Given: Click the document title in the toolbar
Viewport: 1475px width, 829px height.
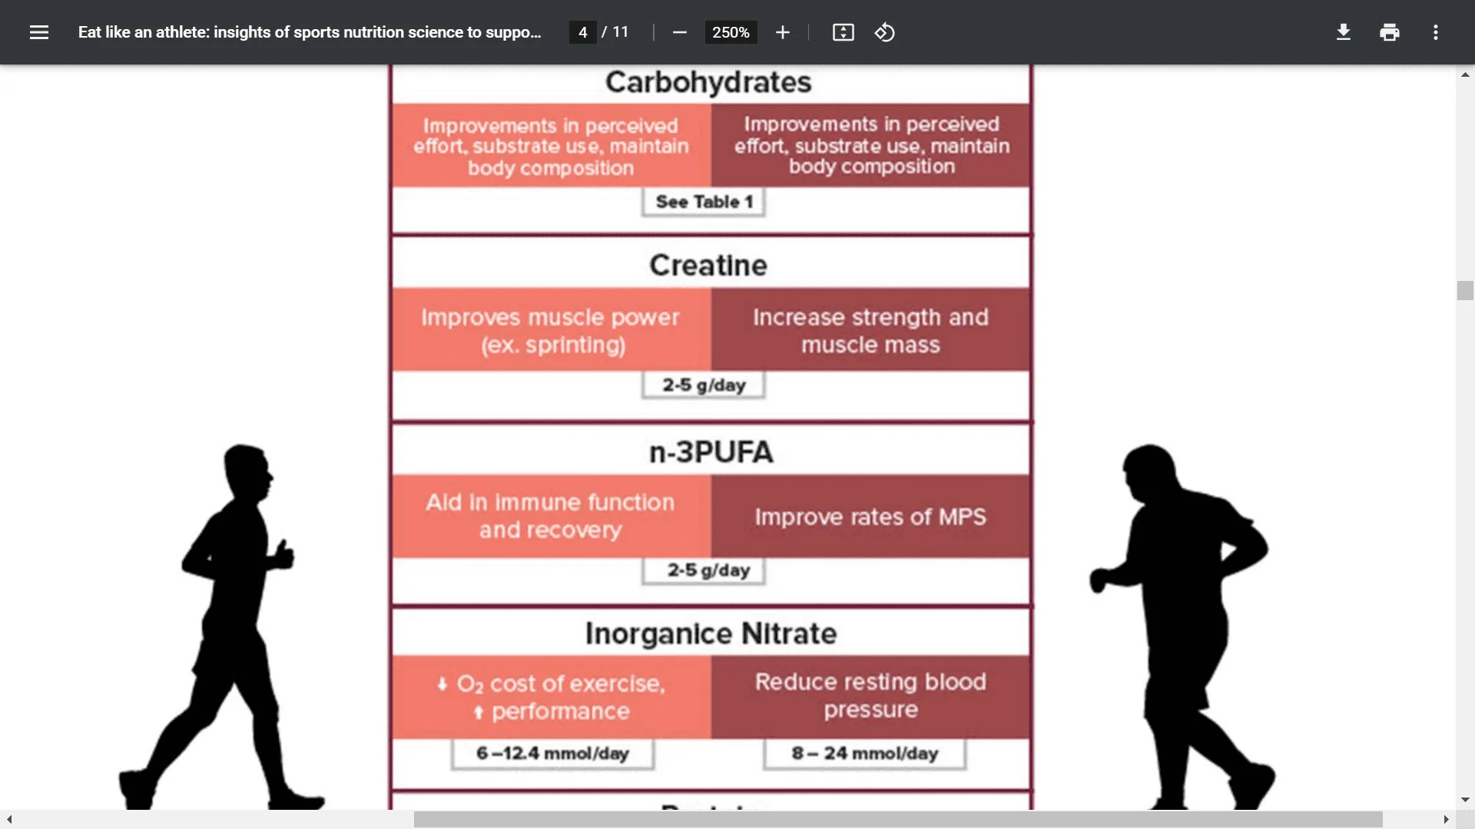Looking at the screenshot, I should click(310, 32).
